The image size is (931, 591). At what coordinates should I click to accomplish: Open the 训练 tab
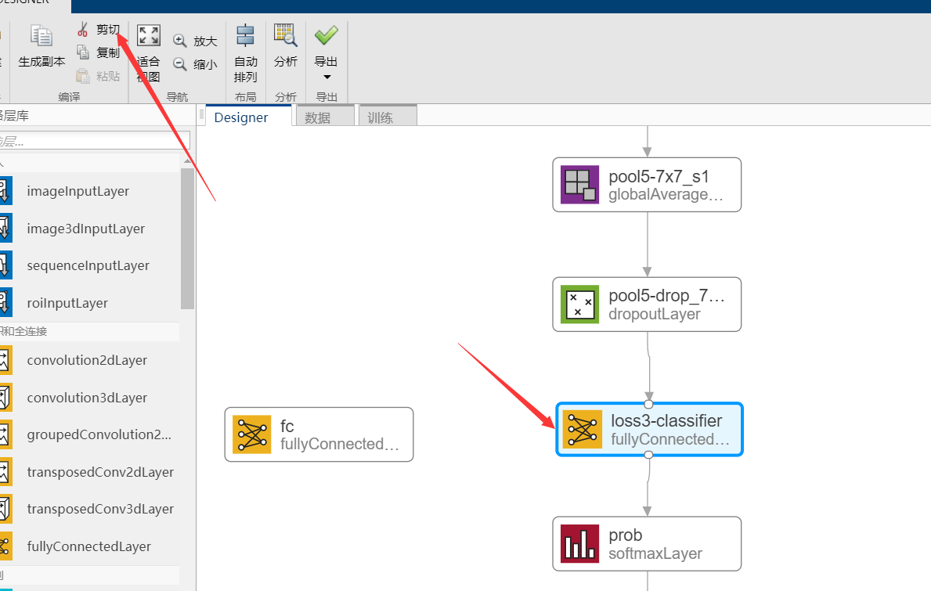point(388,117)
